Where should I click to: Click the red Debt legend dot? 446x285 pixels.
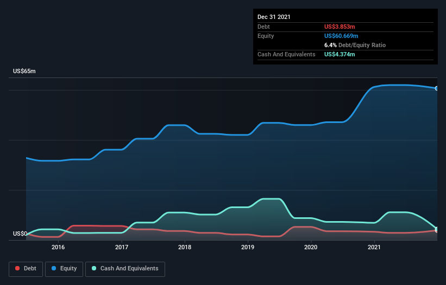17,268
